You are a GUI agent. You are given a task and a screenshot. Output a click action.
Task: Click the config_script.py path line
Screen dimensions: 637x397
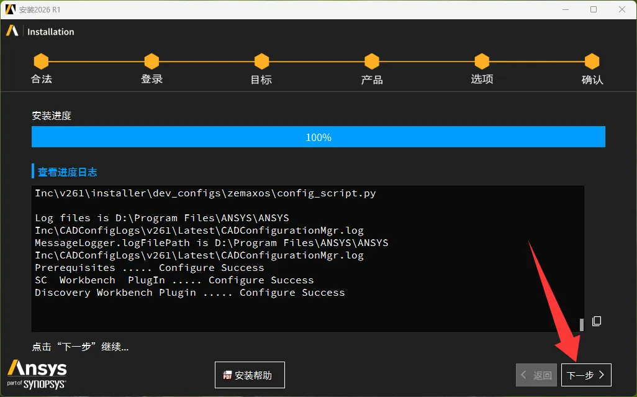point(206,193)
